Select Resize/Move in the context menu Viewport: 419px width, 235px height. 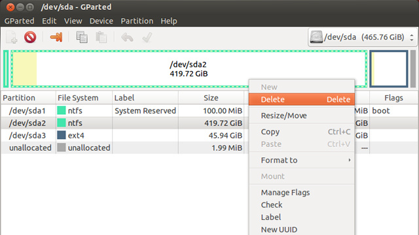pyautogui.click(x=302, y=116)
